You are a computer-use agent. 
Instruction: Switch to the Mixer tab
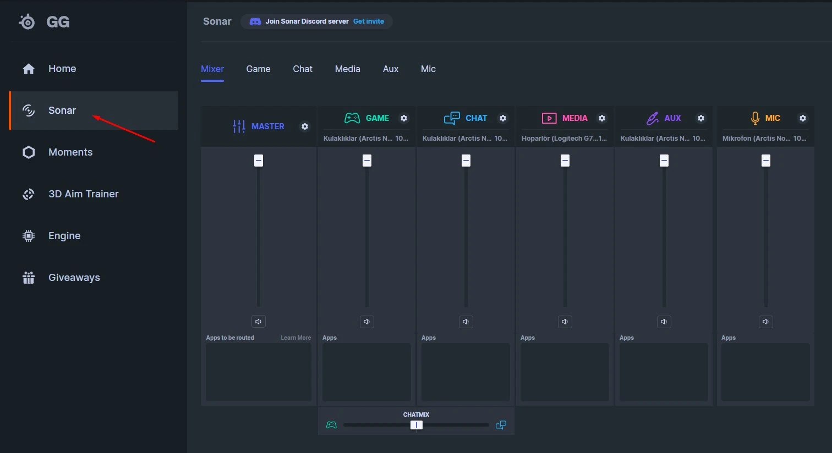[x=212, y=69]
